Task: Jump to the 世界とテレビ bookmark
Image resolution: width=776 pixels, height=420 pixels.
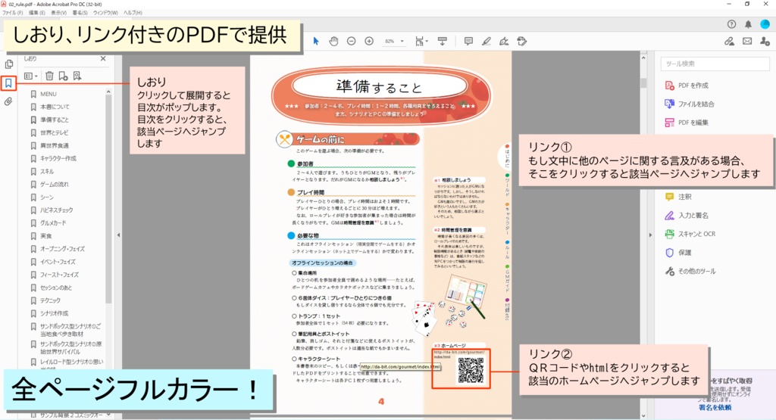Action: 55,132
